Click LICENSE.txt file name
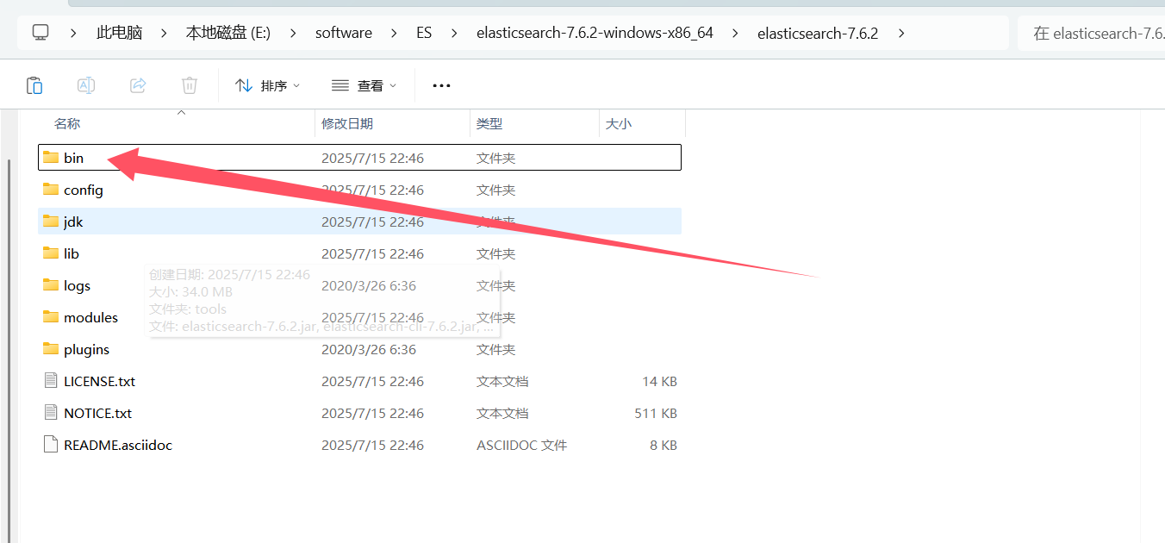Screen dimensions: 1165x543 (99, 381)
